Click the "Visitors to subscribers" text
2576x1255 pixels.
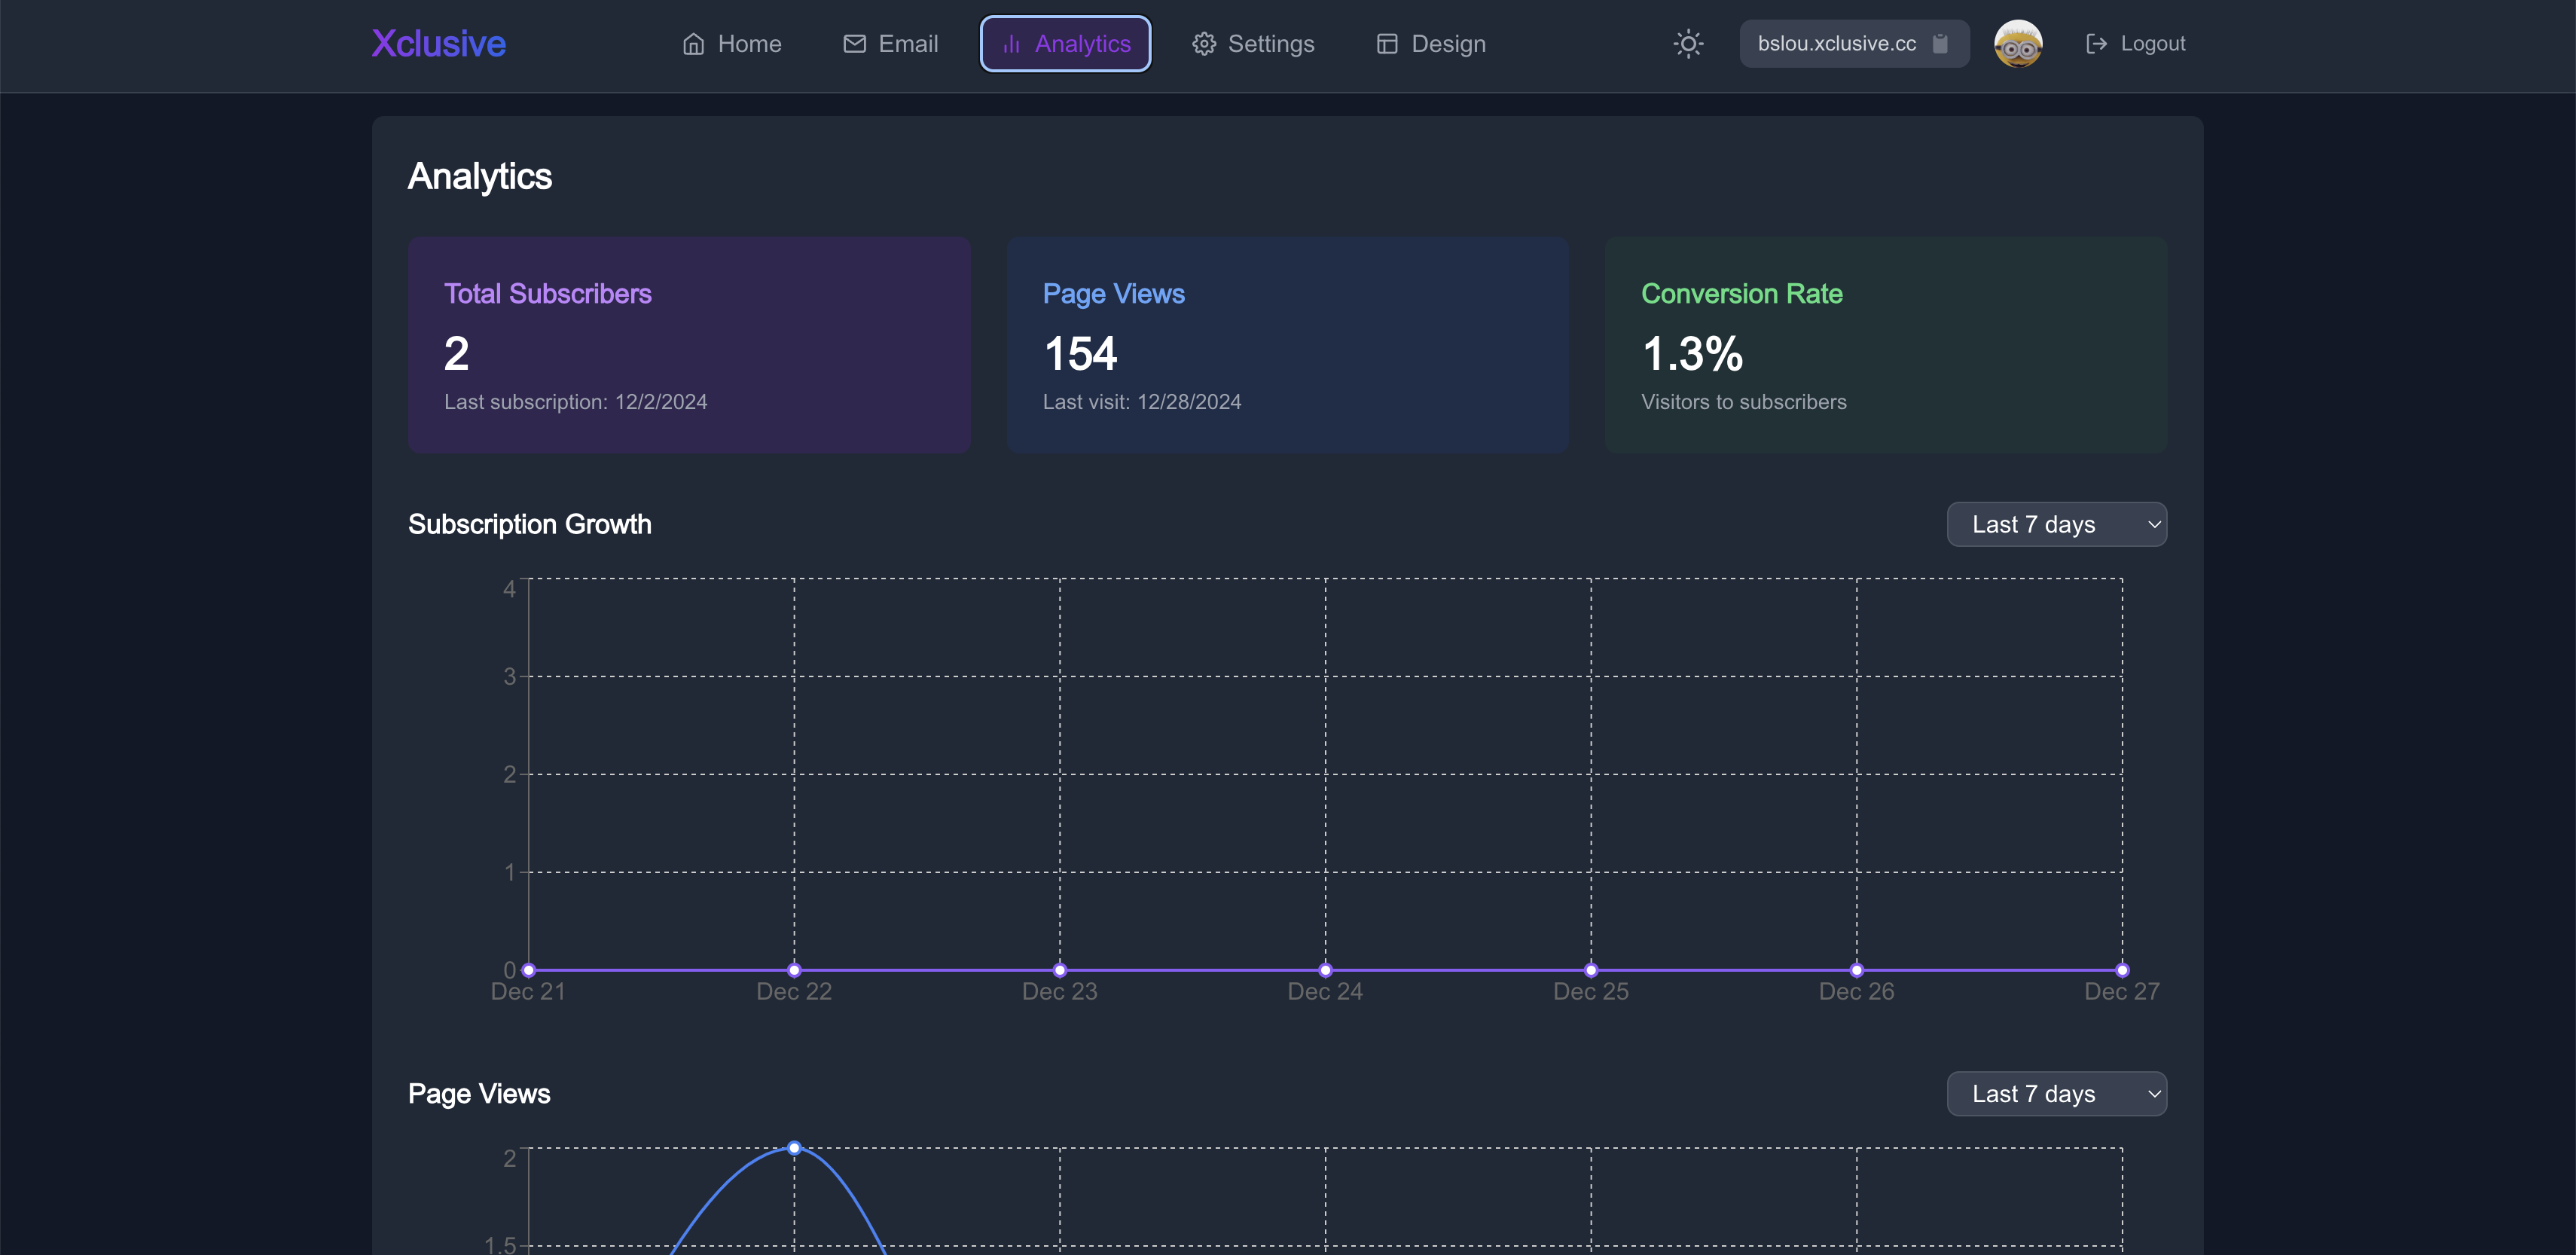[x=1744, y=402]
